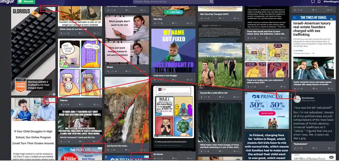
Task: Upvote the post titled Simple
Action: (108, 71)
